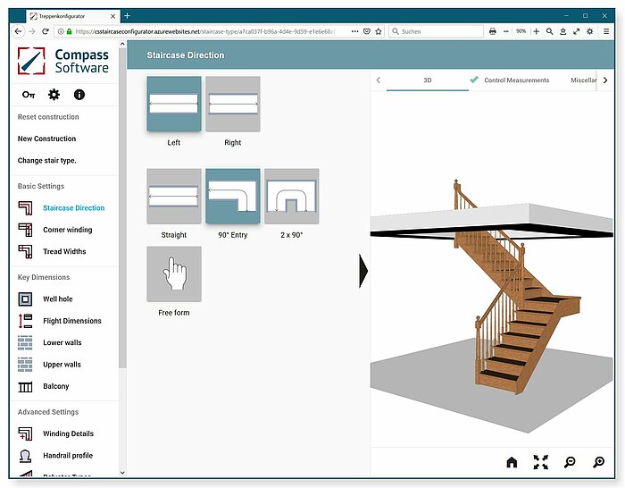Click the Suchen search field
This screenshot has width=625, height=488.
[436, 31]
